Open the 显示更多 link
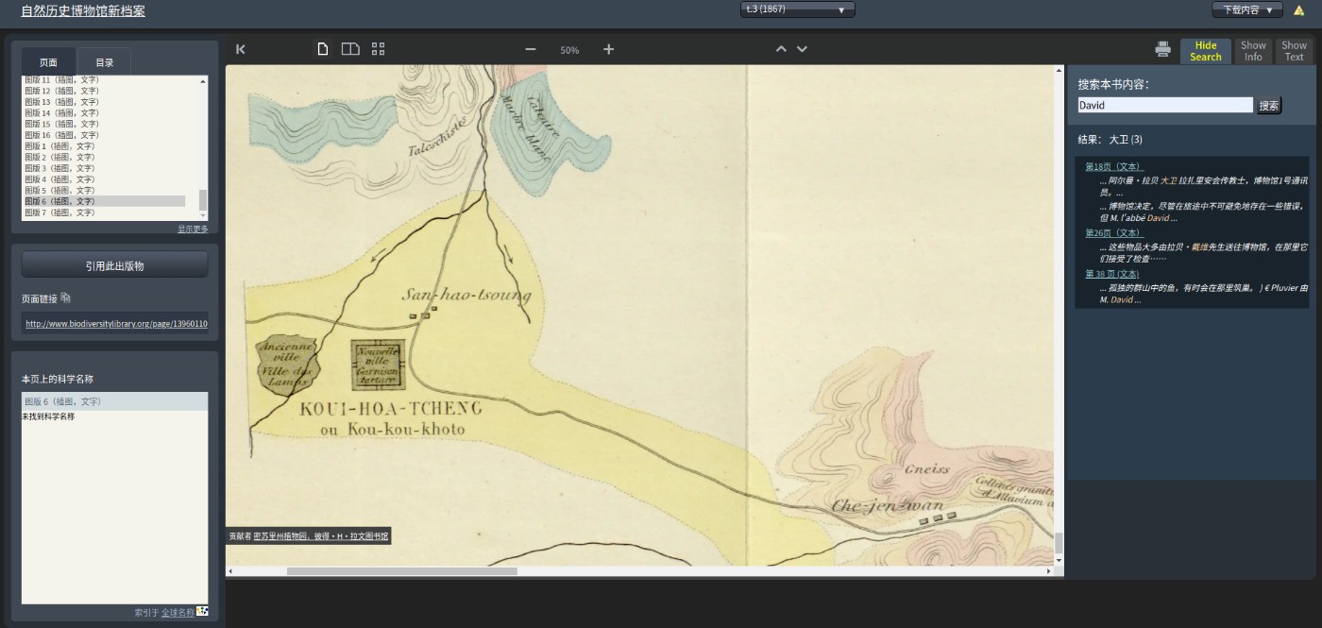 193,229
